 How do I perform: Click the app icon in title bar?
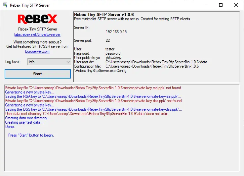coord(5,5)
